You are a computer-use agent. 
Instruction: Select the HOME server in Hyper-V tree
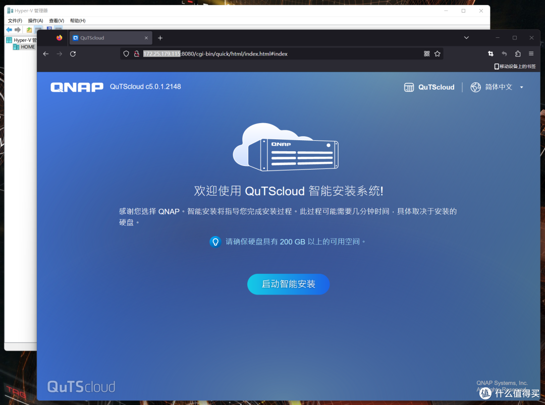click(x=24, y=47)
